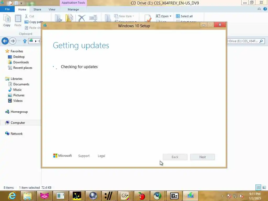The height and width of the screenshot is (201, 268).
Task: Open Downloads in the navigation pane
Action: (19, 62)
